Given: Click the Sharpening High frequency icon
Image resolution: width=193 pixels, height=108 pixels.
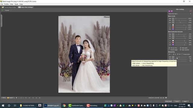Looking at the screenshot, I should (x=173, y=57).
